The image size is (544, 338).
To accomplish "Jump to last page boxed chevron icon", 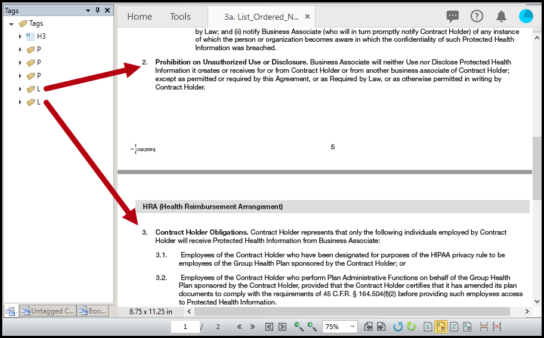I will coord(282,327).
